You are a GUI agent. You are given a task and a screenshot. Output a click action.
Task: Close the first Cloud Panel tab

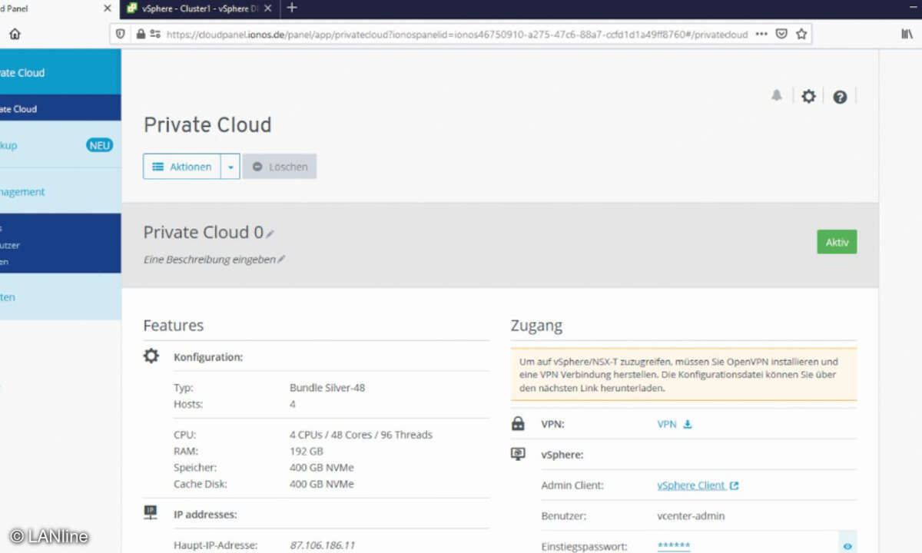[x=108, y=8]
